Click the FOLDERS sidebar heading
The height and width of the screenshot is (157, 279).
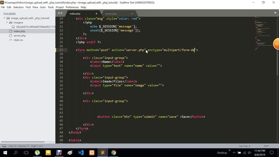pyautogui.click(x=10, y=14)
